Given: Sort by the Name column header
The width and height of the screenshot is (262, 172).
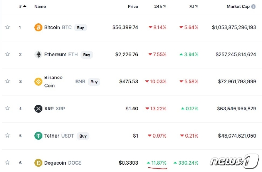Looking at the screenshot, I should pos(40,7).
